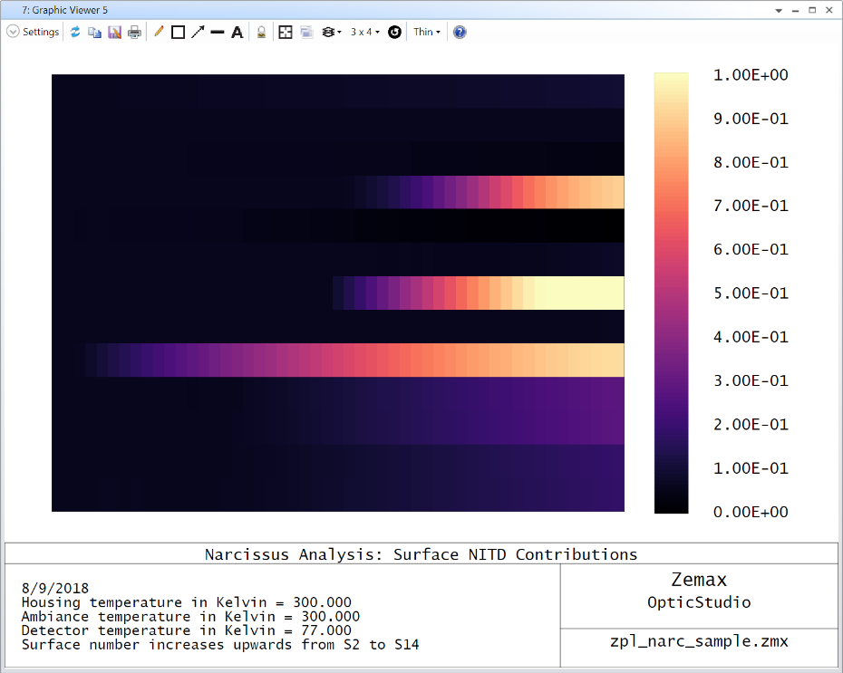The height and width of the screenshot is (673, 843).
Task: Open the layers-style icon dropdown
Action: coord(332,32)
